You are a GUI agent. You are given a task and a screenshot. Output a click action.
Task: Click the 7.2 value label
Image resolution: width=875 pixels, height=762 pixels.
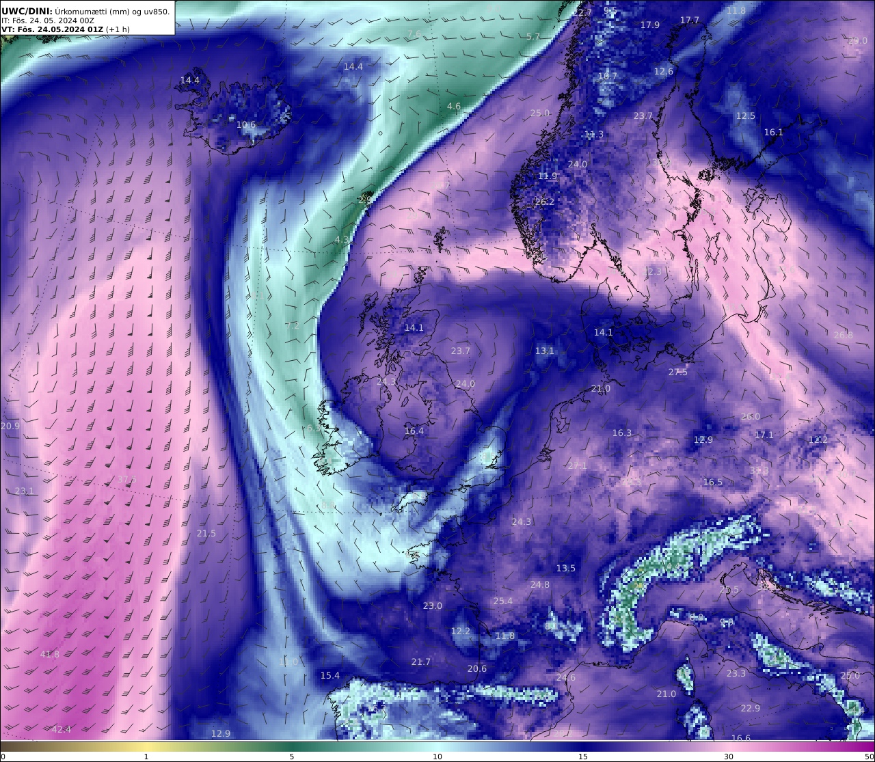tap(293, 326)
